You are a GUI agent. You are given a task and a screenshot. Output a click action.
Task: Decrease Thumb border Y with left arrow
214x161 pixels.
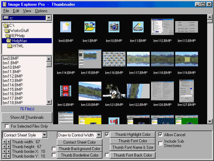tap(4, 156)
